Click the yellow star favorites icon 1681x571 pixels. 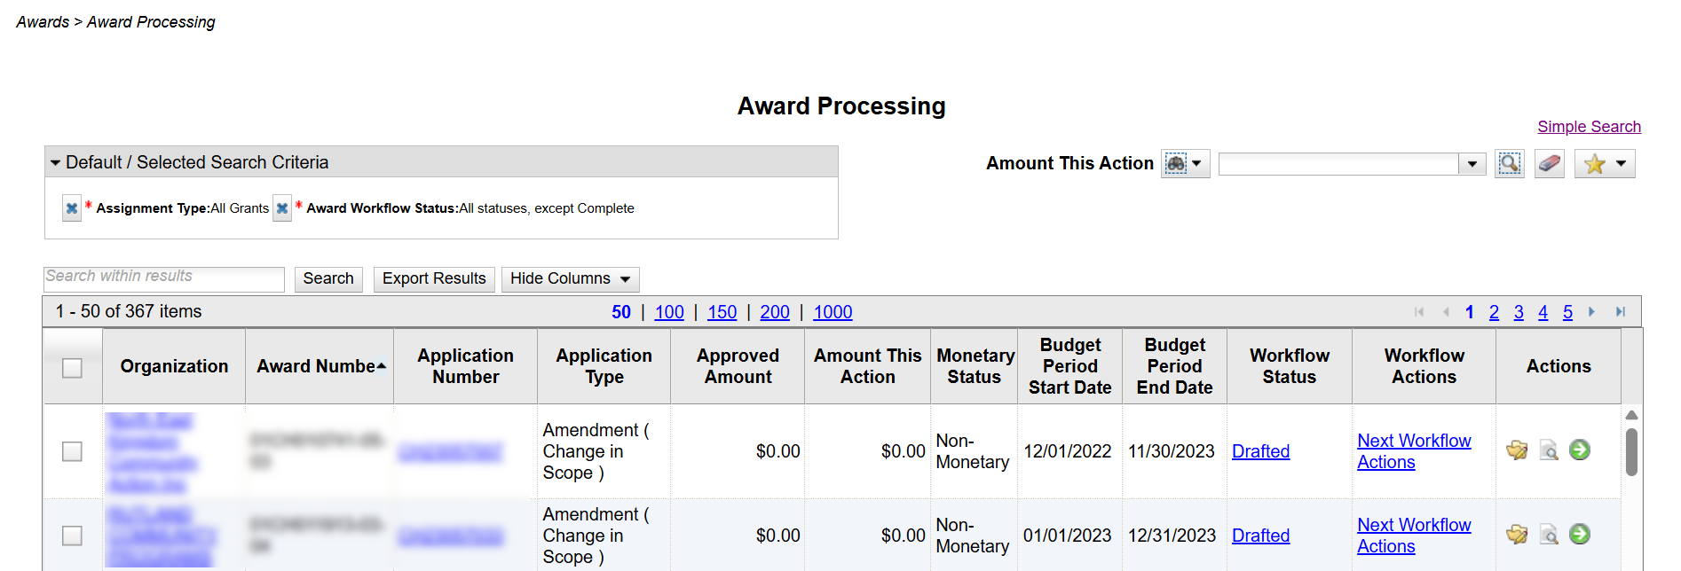click(x=1595, y=164)
